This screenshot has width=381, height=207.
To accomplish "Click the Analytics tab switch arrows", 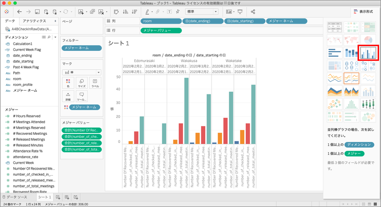I will pos(55,21).
